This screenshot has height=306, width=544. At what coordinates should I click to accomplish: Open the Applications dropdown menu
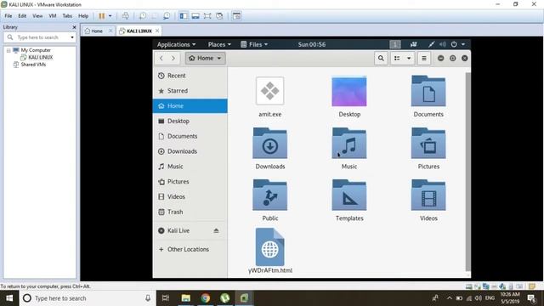tap(176, 44)
